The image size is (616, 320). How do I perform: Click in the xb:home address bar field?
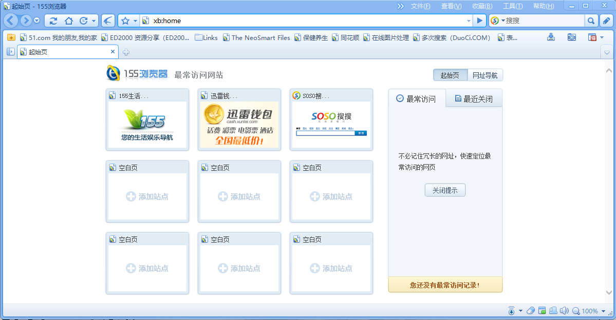pos(308,21)
